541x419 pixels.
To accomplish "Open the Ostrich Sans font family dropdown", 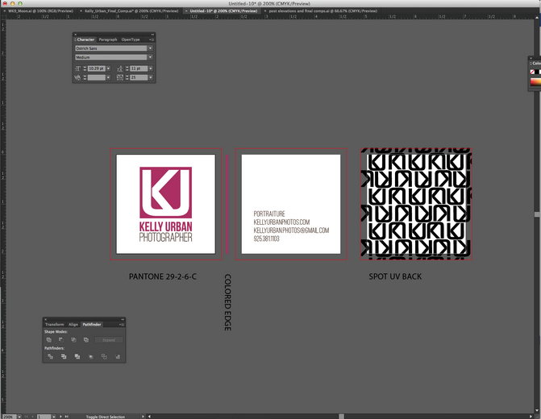I will [151, 48].
